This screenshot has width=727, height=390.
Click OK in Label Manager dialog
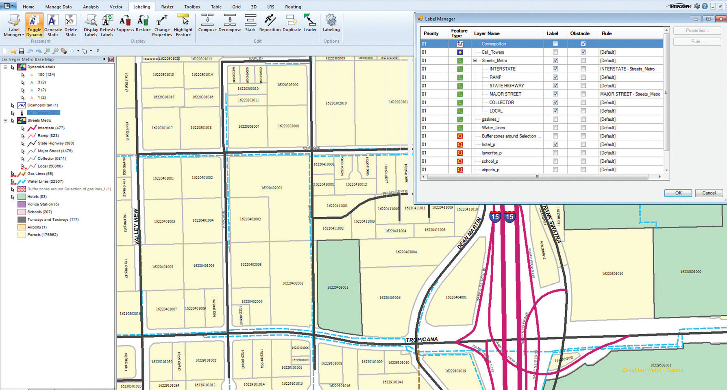click(678, 193)
